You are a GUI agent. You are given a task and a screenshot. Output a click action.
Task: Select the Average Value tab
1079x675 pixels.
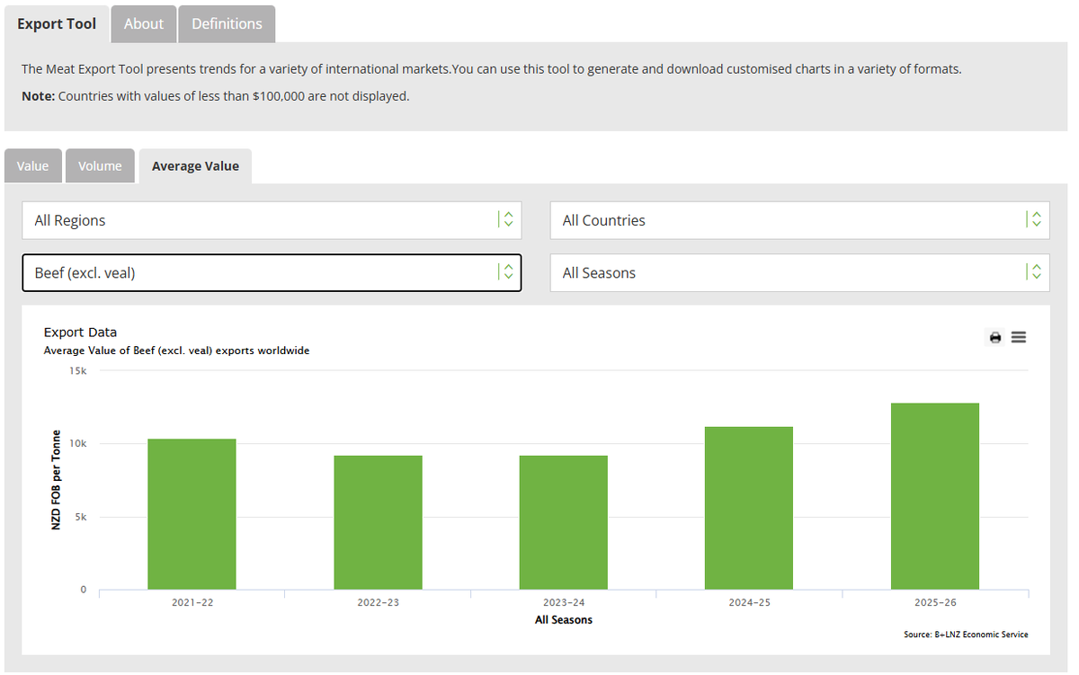195,165
